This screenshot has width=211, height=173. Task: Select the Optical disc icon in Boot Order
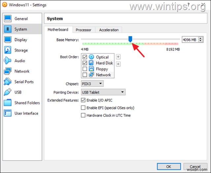[x=91, y=57]
